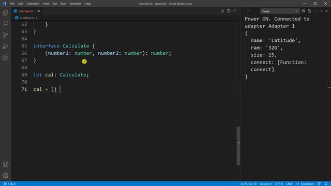Open the Help menu
Viewport: 331px width, 186px height.
tap(87, 4)
